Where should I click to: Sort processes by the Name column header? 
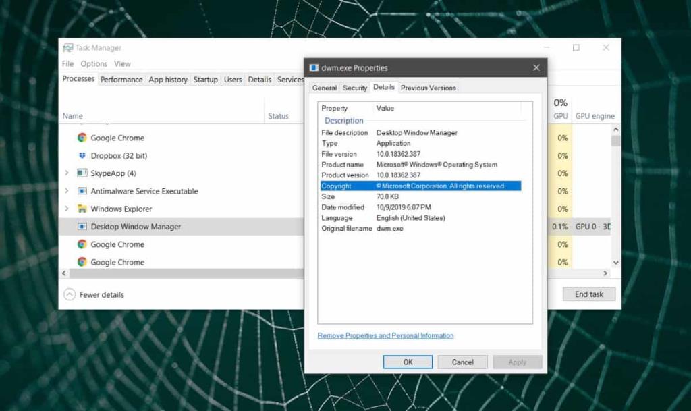tap(72, 115)
